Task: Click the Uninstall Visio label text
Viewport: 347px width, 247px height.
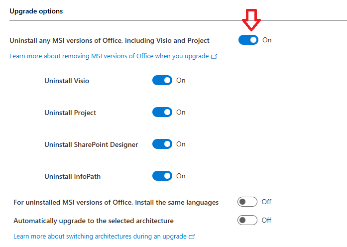Action: tap(67, 81)
